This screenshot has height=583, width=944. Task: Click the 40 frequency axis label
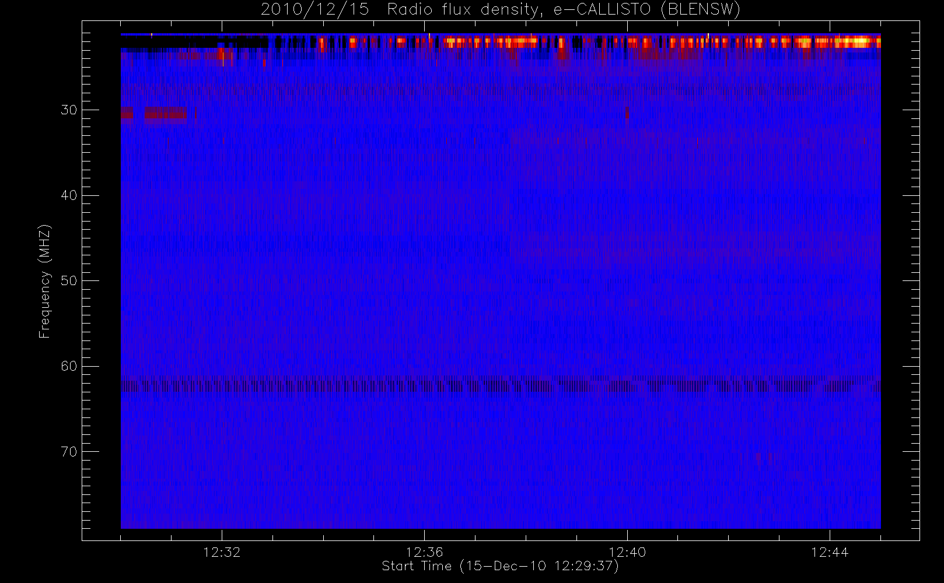[69, 195]
